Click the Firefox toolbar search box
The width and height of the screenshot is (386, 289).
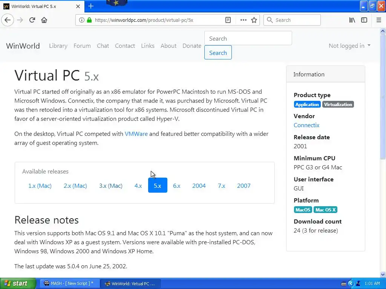[292, 20]
